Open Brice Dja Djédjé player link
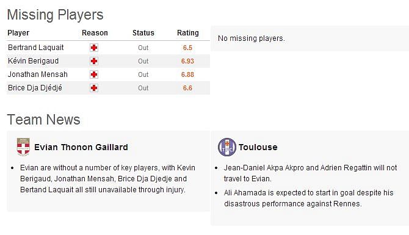The height and width of the screenshot is (235, 409). (x=35, y=88)
